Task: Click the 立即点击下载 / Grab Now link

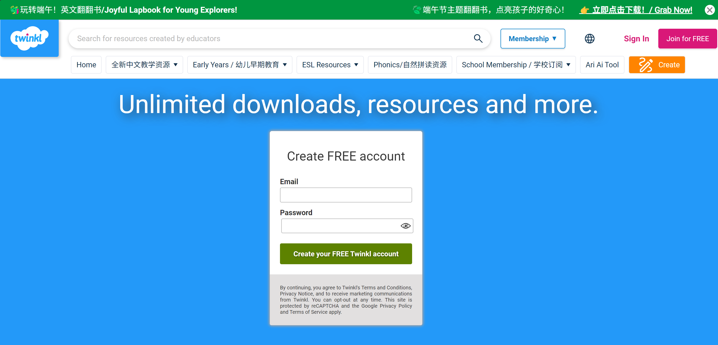Action: click(x=635, y=10)
